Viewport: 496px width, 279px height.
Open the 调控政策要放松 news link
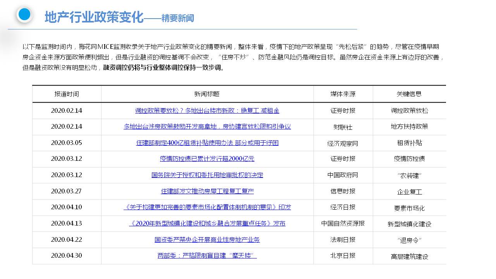(207, 110)
